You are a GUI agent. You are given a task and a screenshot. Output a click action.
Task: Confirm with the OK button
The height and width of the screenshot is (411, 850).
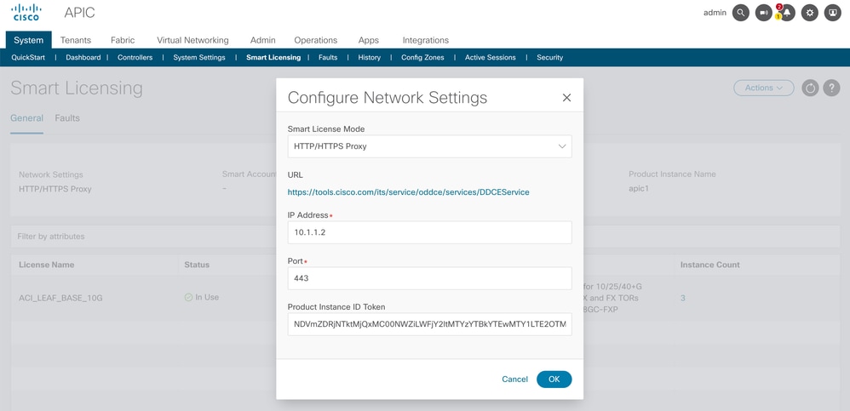[554, 379]
